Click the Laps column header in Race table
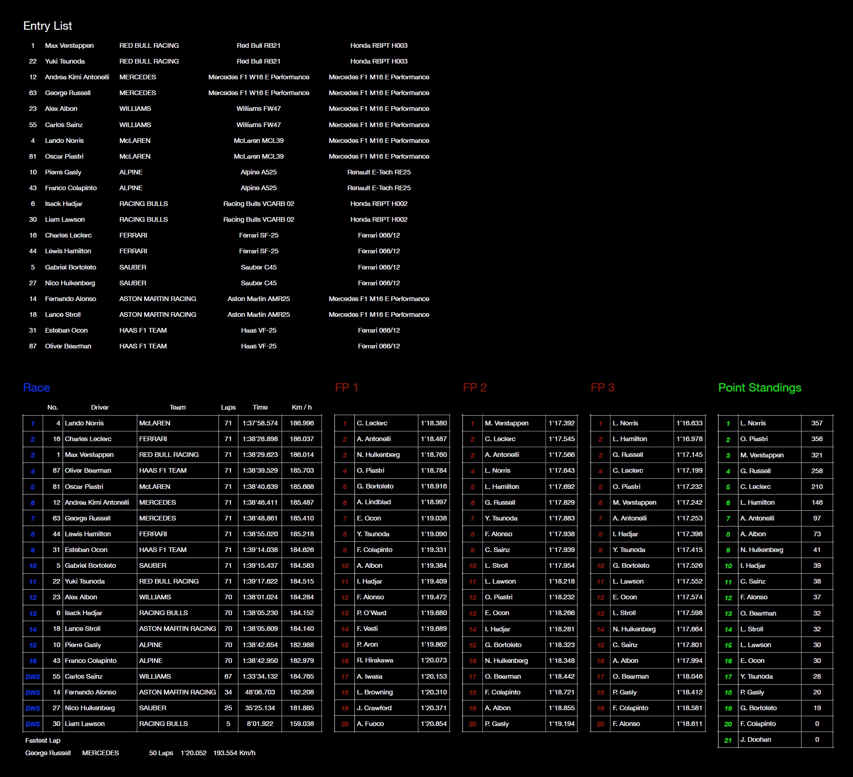Viewport: 853px width, 777px height. pyautogui.click(x=228, y=407)
